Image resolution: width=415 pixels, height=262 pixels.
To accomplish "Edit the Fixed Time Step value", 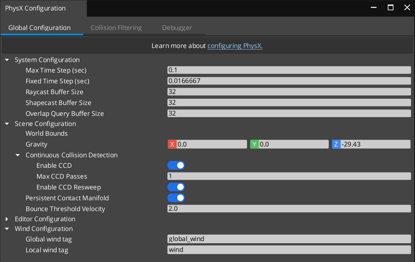I will pyautogui.click(x=289, y=81).
